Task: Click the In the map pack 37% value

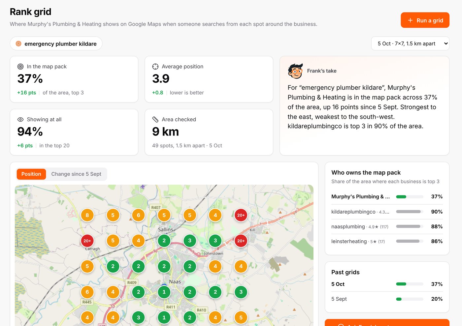Action: pyautogui.click(x=30, y=79)
